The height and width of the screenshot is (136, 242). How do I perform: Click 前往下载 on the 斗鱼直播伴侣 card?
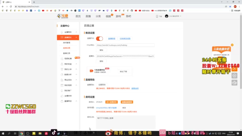tap(123, 72)
